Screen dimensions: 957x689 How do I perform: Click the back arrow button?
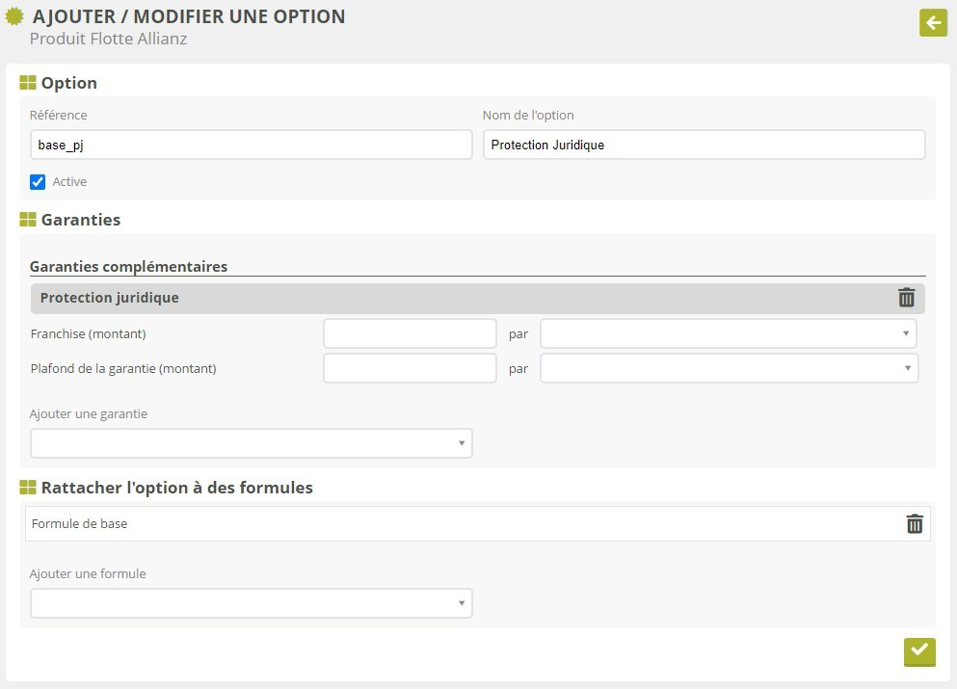pos(933,22)
